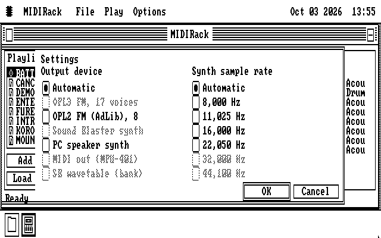Viewport: 381px width, 238px height.
Task: Click the Drum instrument label
Action: point(355,93)
